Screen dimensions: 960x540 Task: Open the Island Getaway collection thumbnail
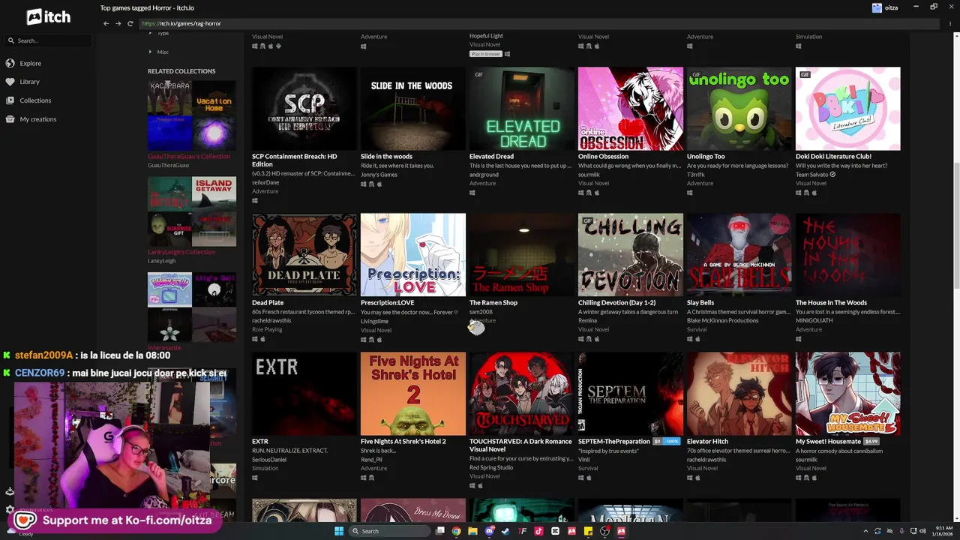tap(214, 193)
